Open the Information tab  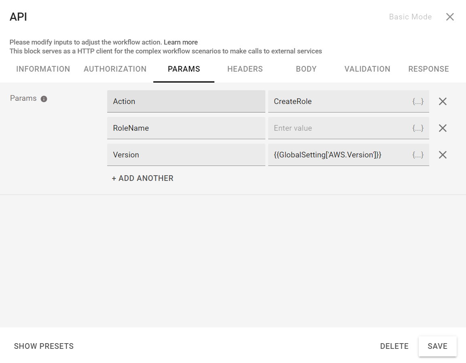click(x=43, y=69)
